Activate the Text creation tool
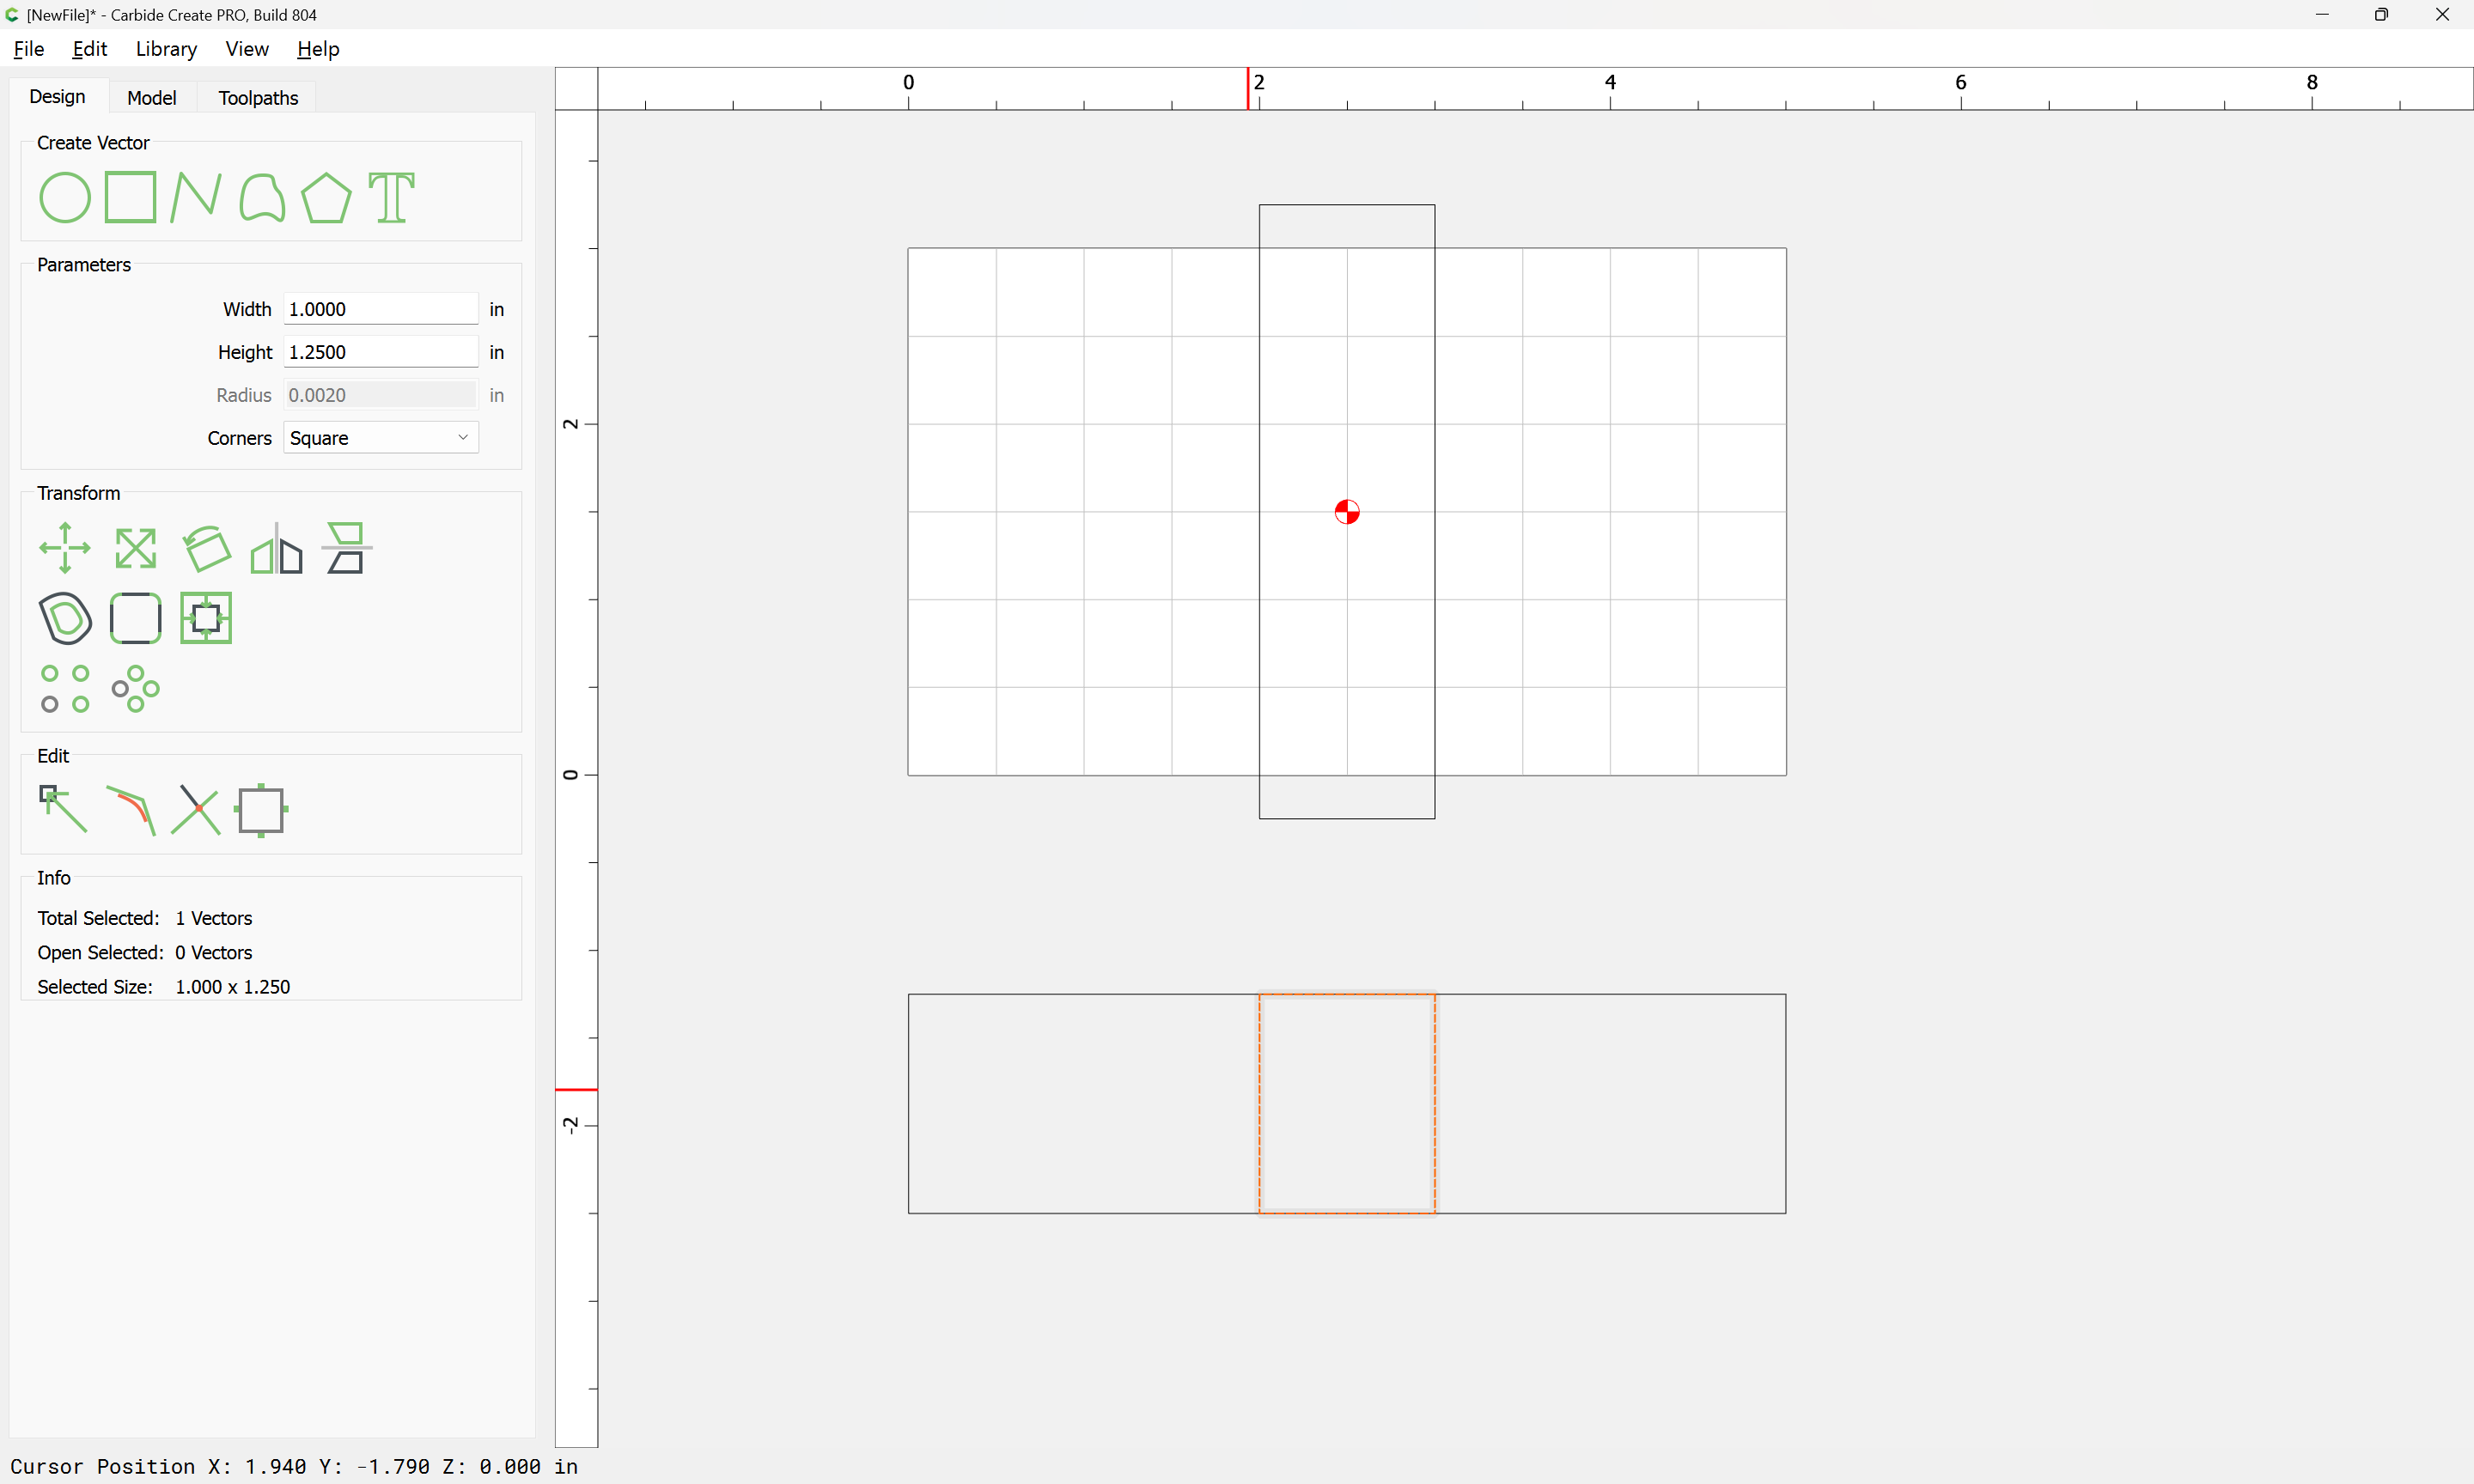 (391, 197)
